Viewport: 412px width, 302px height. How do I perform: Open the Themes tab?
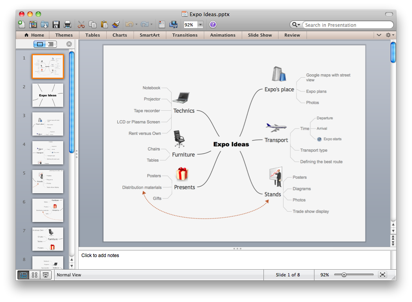pos(64,35)
